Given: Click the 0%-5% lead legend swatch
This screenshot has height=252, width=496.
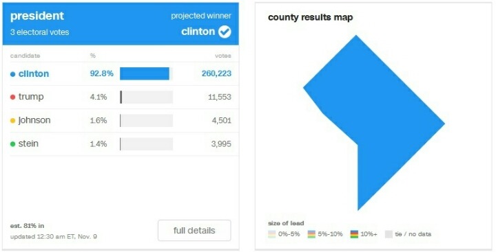Looking at the screenshot, I should [x=271, y=234].
